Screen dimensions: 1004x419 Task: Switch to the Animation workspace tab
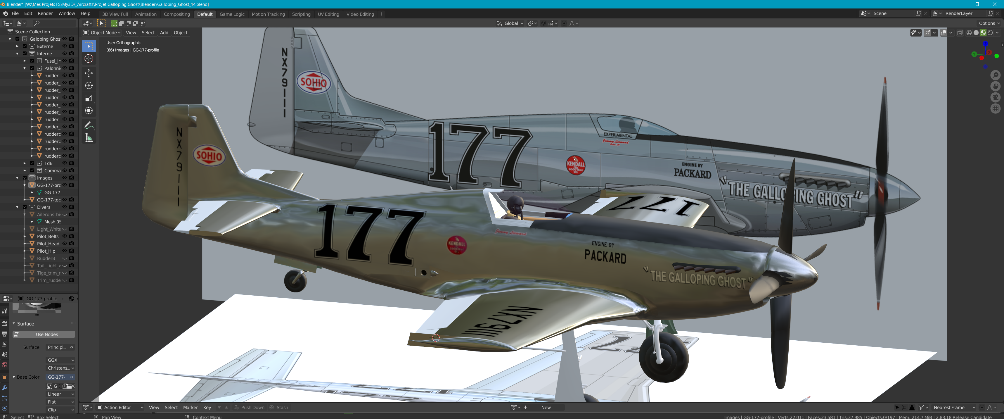[146, 14]
